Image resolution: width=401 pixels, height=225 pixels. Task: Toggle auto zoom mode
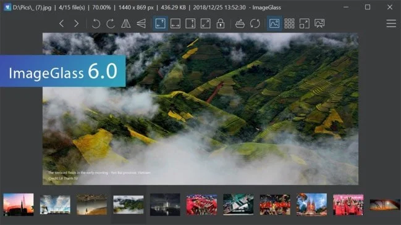(161, 23)
